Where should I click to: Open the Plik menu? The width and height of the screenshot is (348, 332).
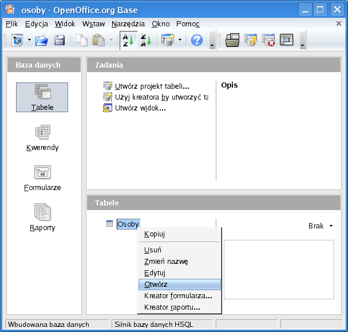(12, 23)
